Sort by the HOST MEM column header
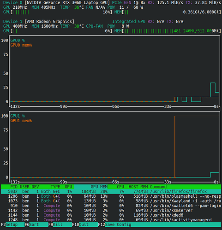 (138, 187)
